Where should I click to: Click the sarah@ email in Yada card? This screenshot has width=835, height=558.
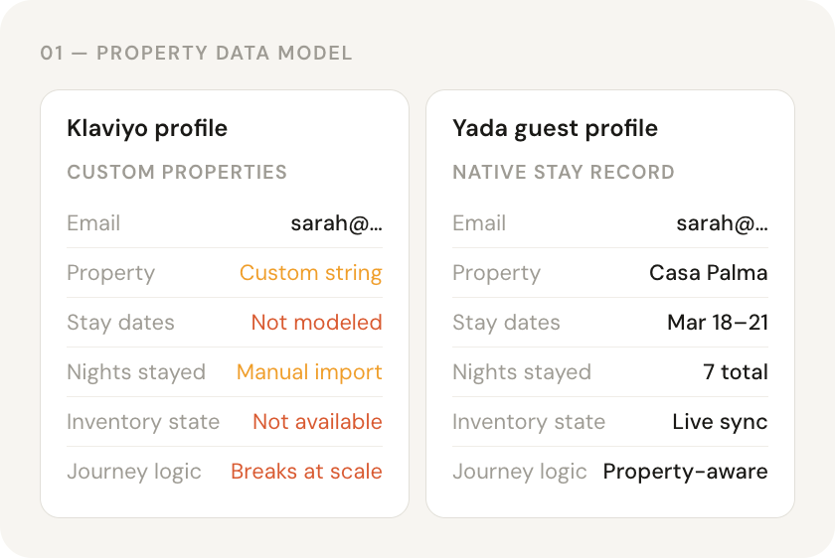click(722, 223)
